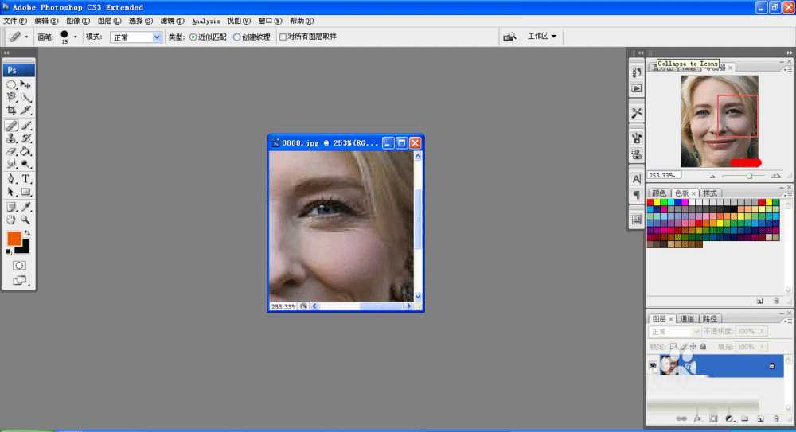Image resolution: width=796 pixels, height=432 pixels.
Task: Select the Eraser tool
Action: (11, 151)
